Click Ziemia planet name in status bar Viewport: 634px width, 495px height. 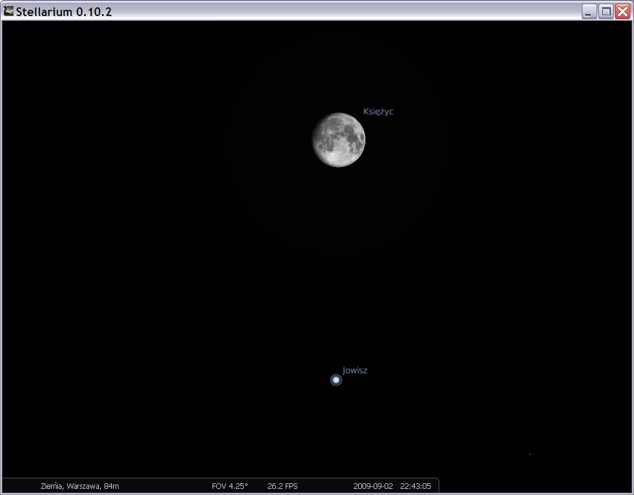(51, 486)
